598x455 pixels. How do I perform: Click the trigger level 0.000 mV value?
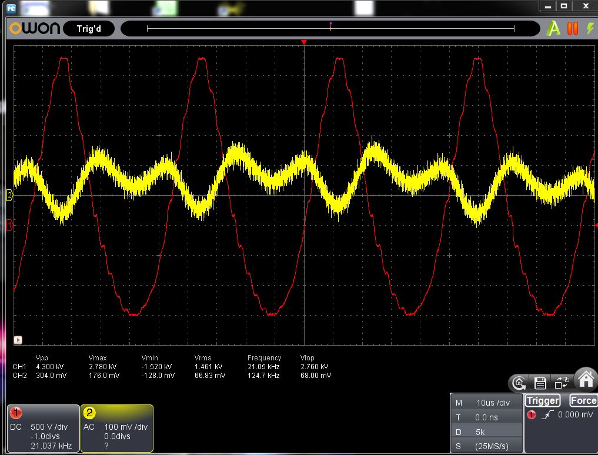(x=576, y=414)
